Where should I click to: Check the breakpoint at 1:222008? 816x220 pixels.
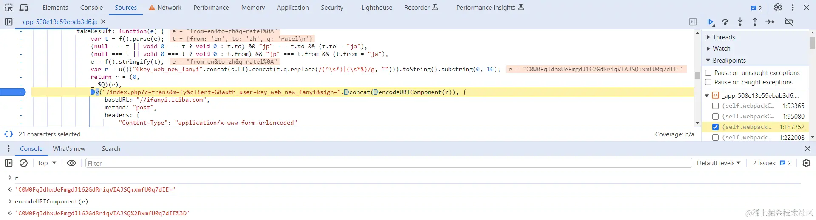(715, 138)
